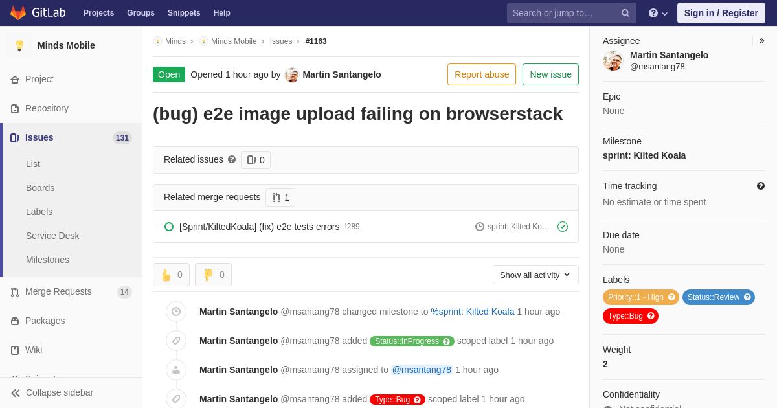
Task: Click the 14 merge requests badge
Action: (x=124, y=292)
